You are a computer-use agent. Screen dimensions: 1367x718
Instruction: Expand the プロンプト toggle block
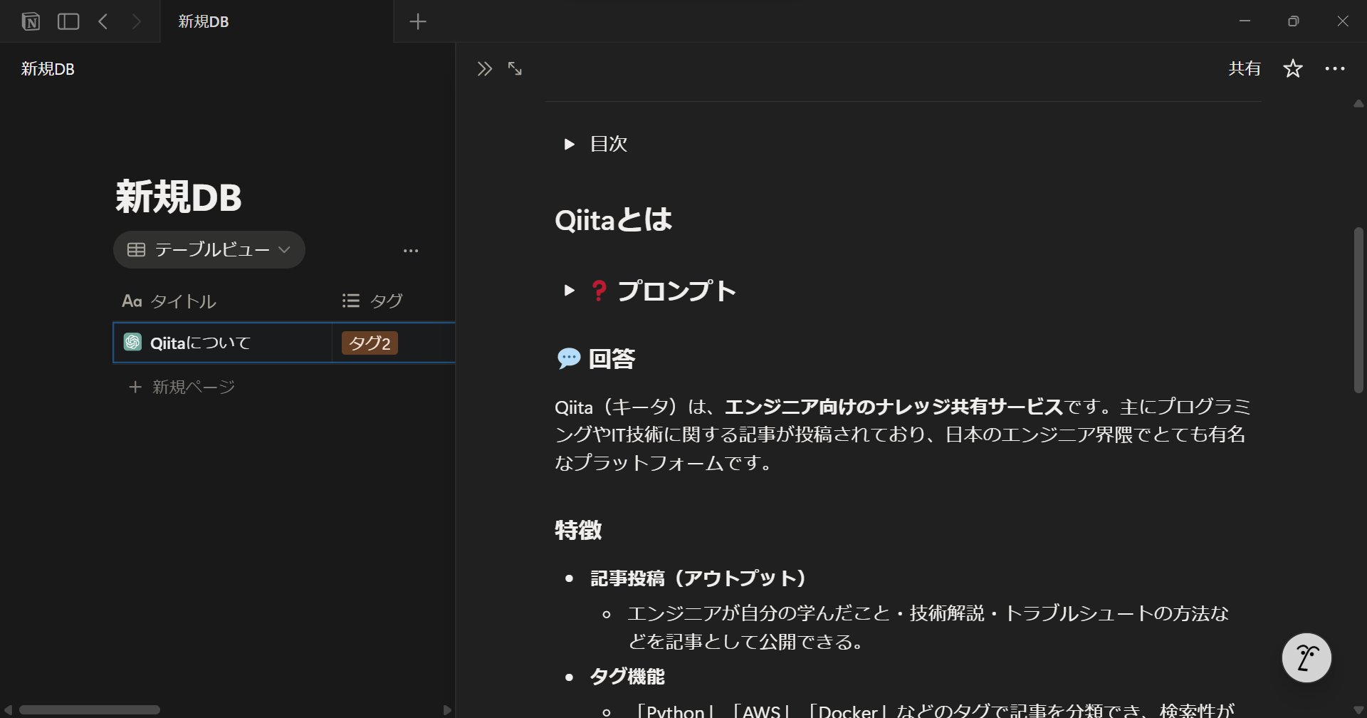click(568, 290)
